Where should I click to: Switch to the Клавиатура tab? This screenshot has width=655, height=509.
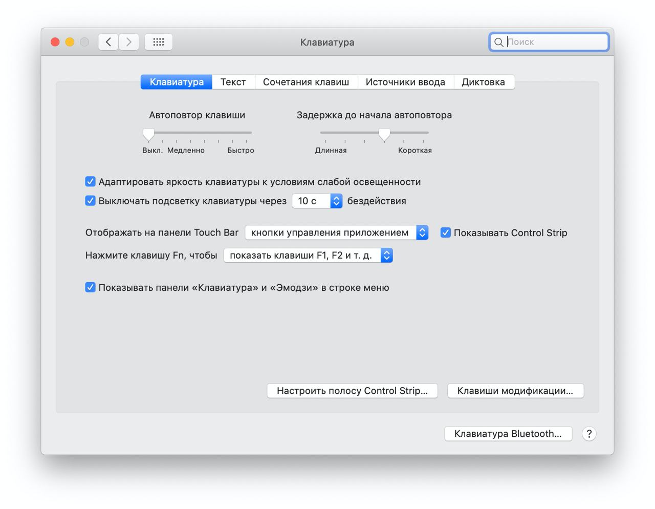pyautogui.click(x=177, y=82)
